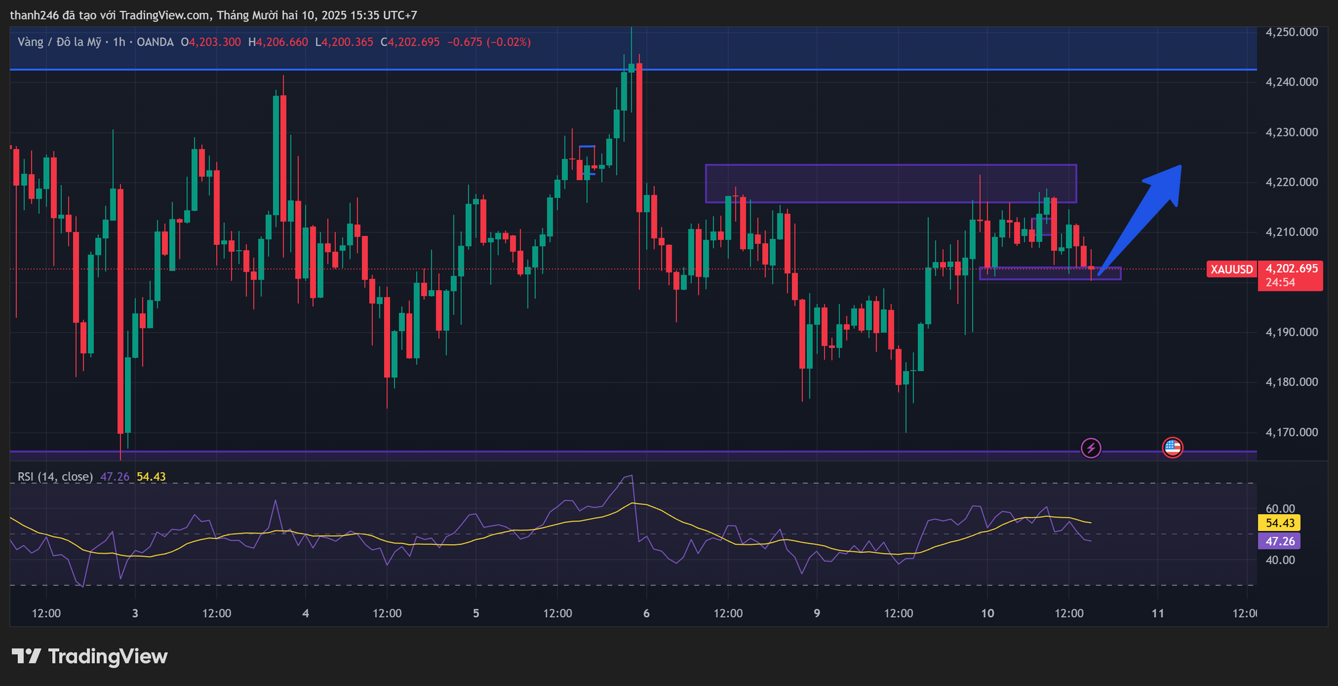Click the 24:54 candle countdown timer
Viewport: 1338px width, 686px height.
coord(1280,283)
